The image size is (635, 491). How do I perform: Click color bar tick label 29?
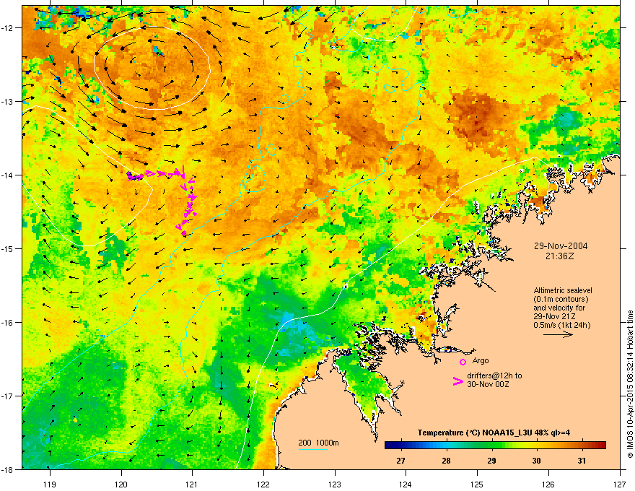pyautogui.click(x=491, y=461)
